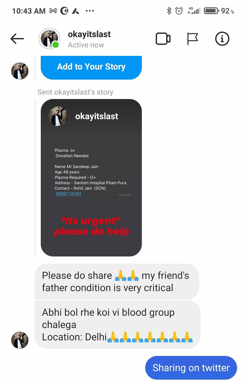Tap sender avatar beside Delhi message
Screen dimensions: 242x381
pos(20,340)
